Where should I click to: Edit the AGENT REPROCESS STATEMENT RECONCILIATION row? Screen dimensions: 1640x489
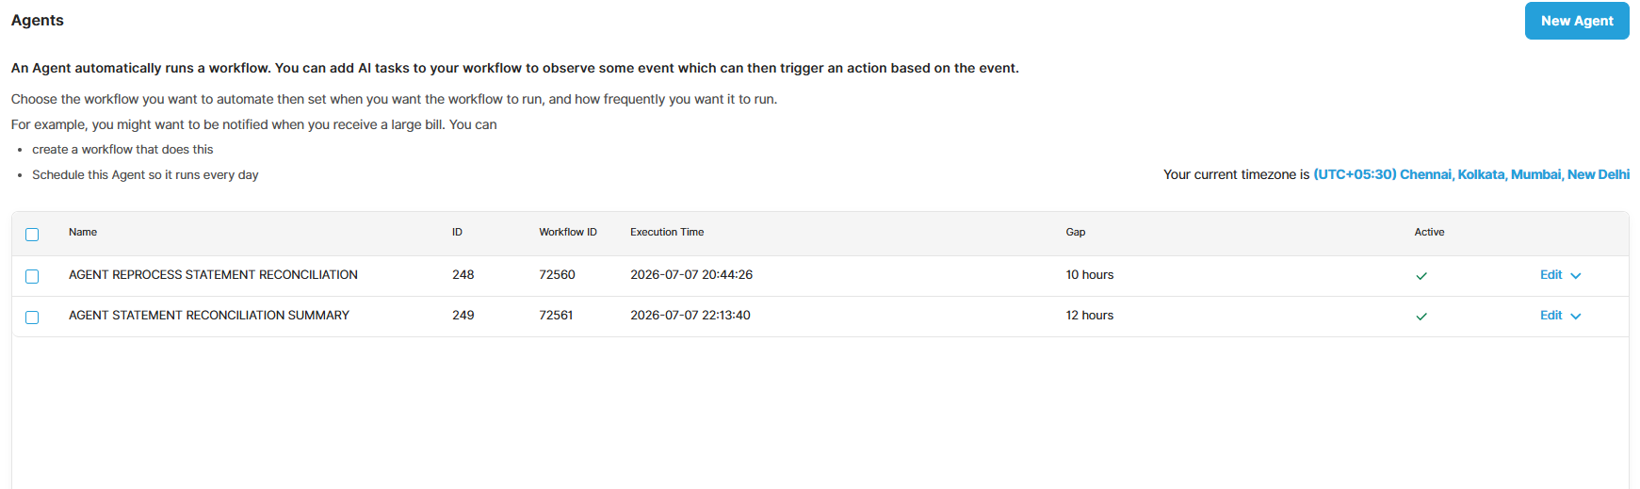(x=1551, y=275)
